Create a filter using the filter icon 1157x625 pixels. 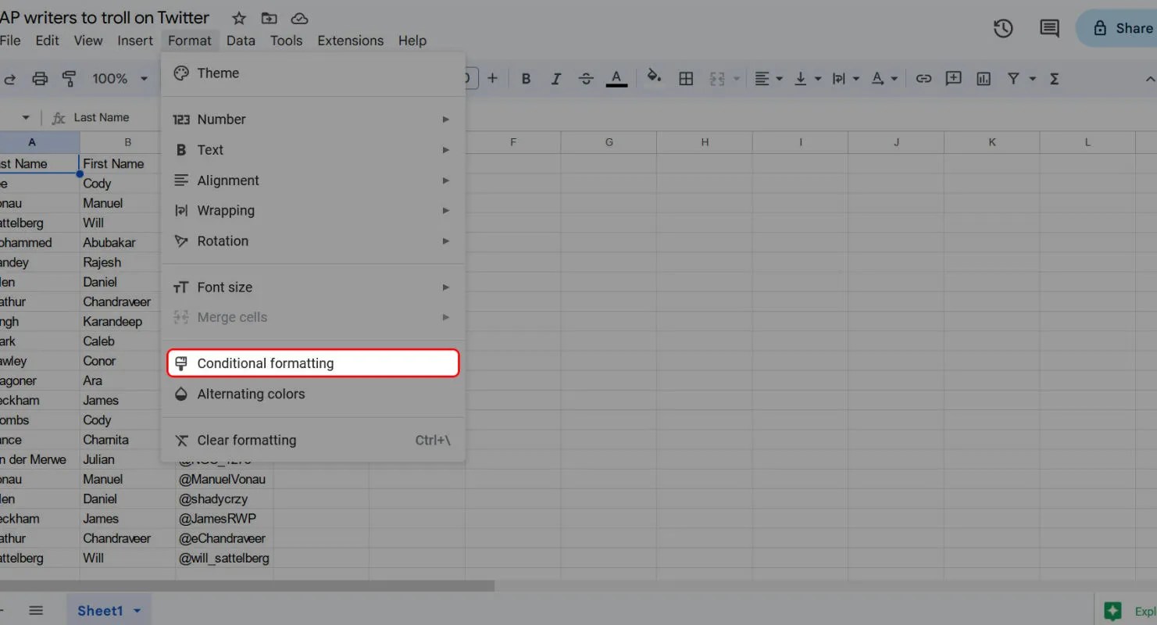point(1012,78)
